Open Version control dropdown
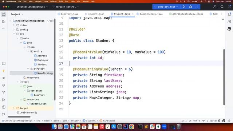This screenshot has height=131, width=233. point(66,7)
